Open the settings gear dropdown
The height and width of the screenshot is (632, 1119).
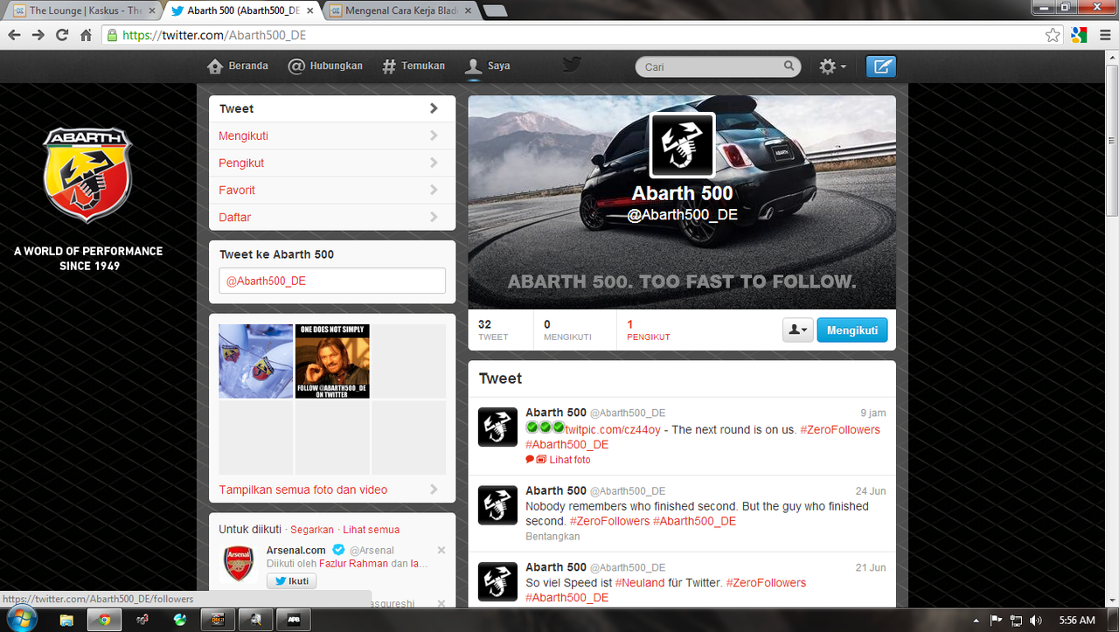coord(831,66)
